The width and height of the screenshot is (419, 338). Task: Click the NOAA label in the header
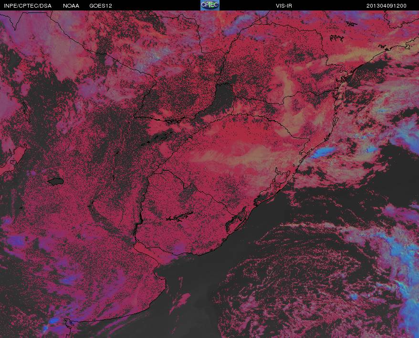[x=71, y=6]
